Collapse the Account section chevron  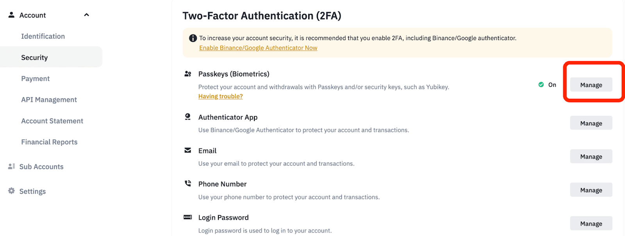[x=87, y=15]
